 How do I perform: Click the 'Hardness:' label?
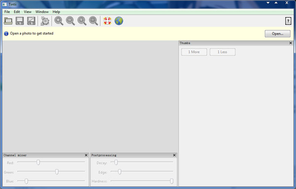(x=99, y=181)
